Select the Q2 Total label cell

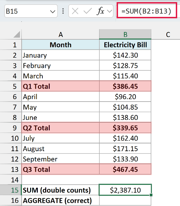61,128
